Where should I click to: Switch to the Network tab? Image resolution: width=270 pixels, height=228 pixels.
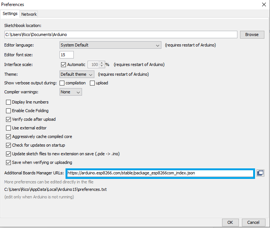click(x=29, y=14)
